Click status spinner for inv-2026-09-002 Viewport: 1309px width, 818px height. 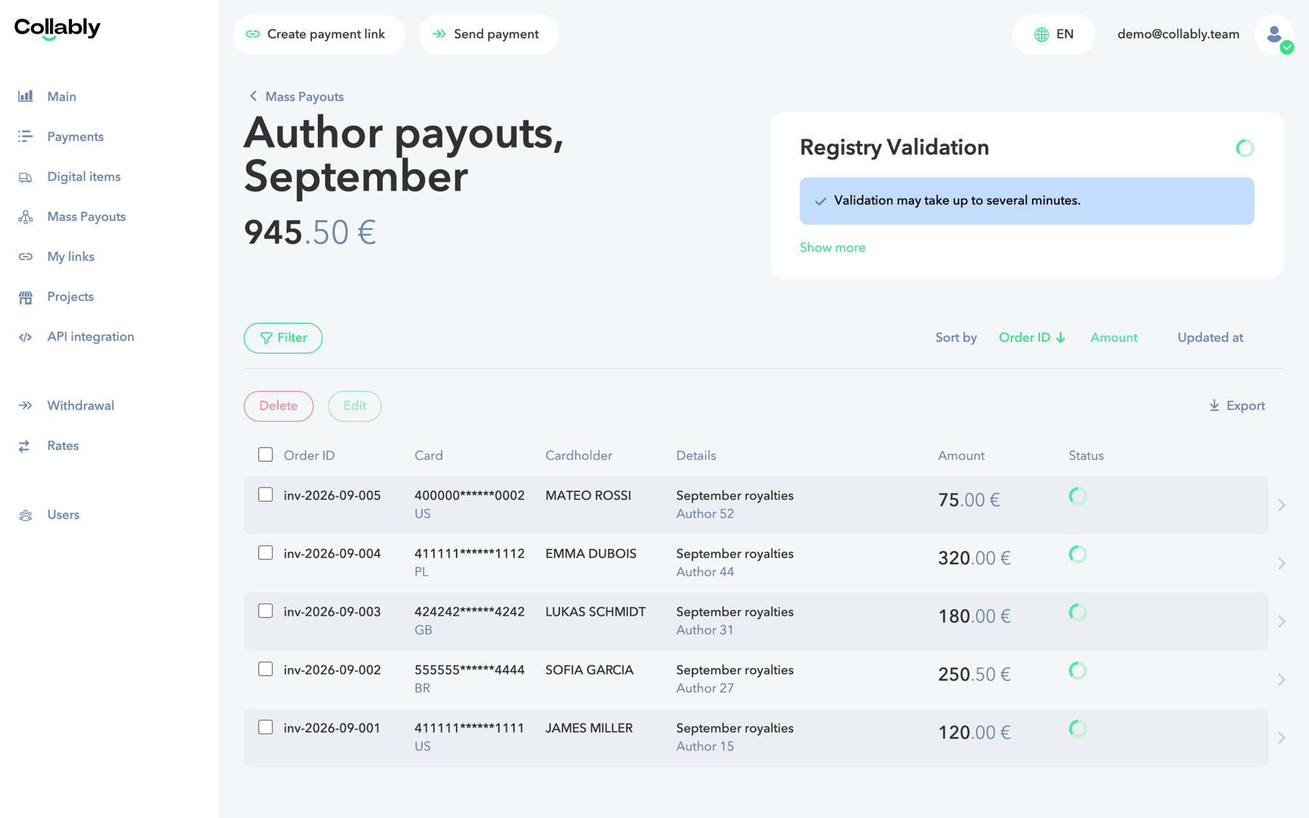coord(1078,670)
